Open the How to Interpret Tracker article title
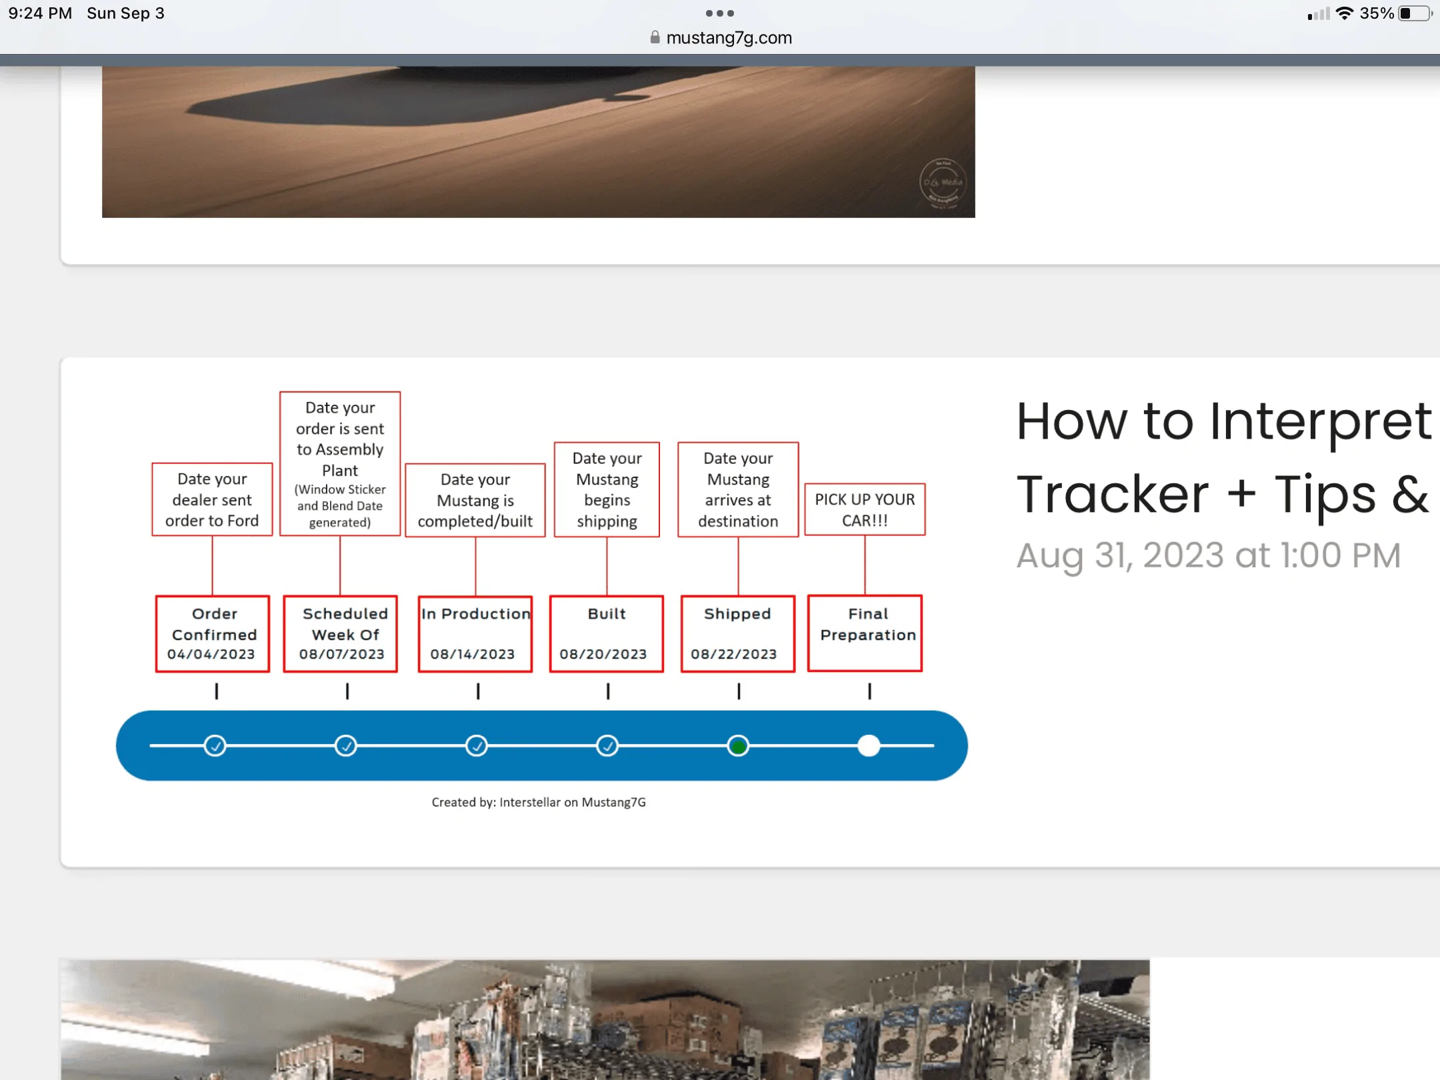Viewport: 1440px width, 1080px height. pos(1223,457)
